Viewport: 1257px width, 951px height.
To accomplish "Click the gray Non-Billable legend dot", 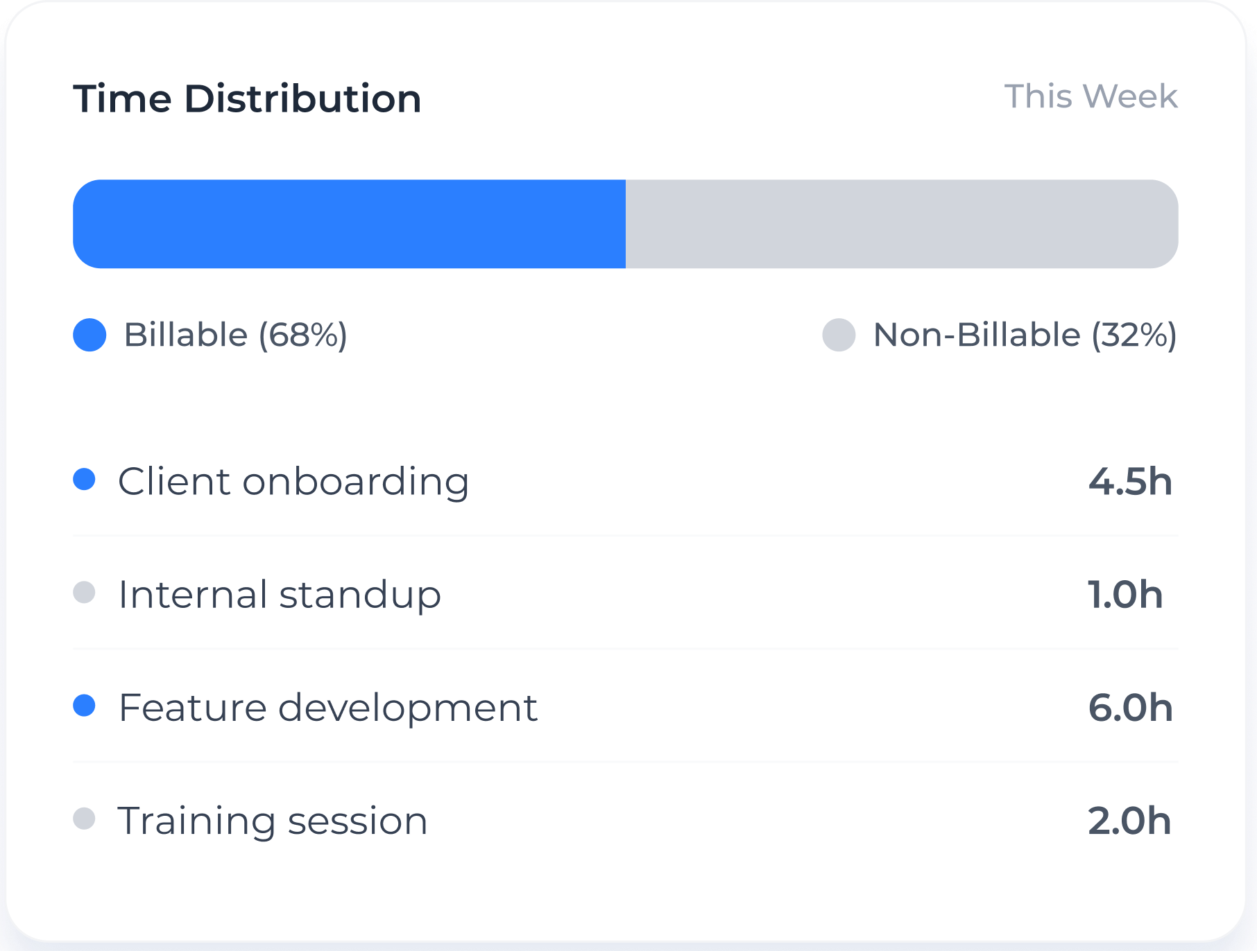I will pyautogui.click(x=839, y=335).
